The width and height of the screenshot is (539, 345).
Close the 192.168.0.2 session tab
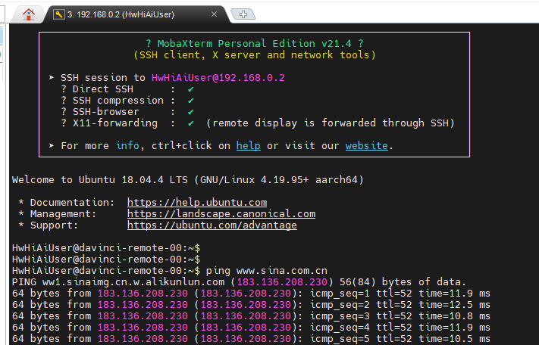click(x=216, y=14)
